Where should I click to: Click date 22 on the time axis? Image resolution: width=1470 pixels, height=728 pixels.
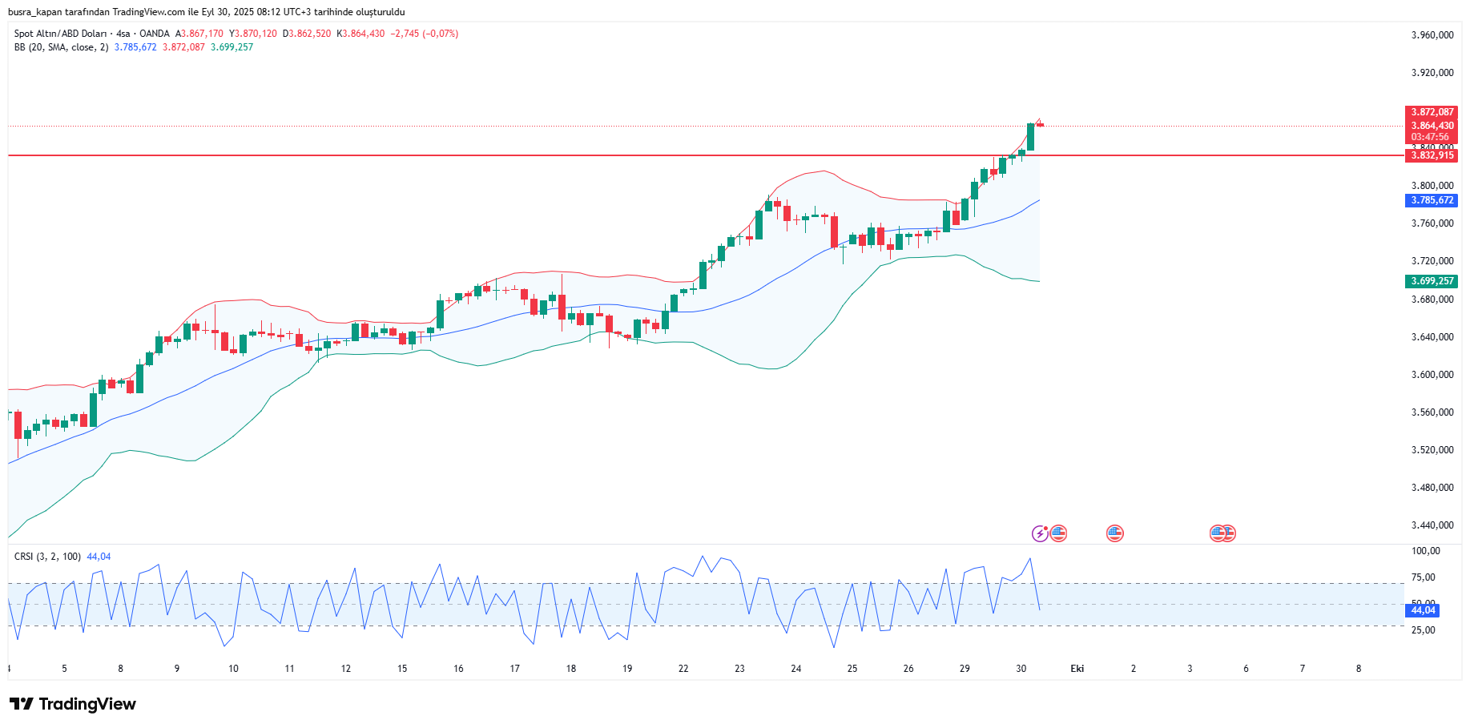(x=683, y=669)
